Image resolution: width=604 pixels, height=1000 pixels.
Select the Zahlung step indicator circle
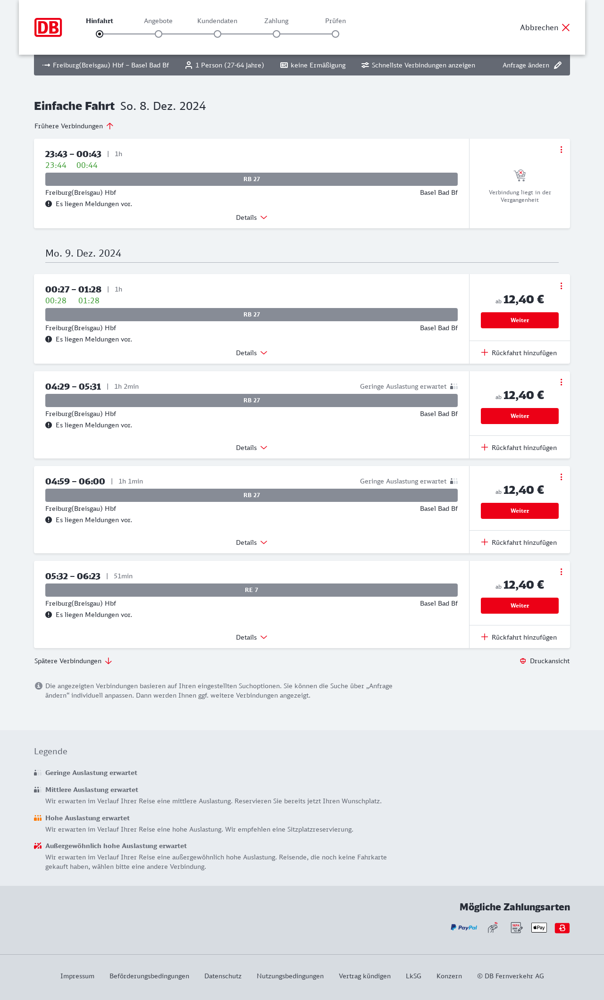point(277,34)
